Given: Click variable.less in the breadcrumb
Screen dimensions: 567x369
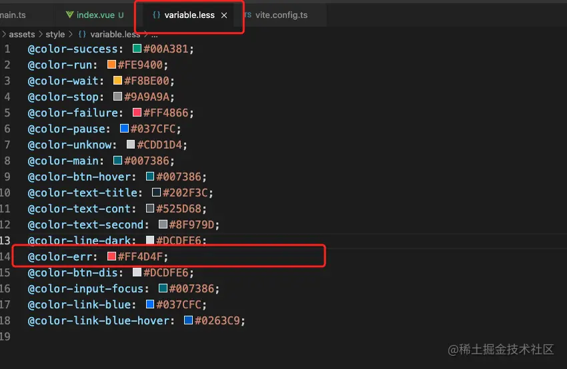Looking at the screenshot, I should click(x=115, y=34).
